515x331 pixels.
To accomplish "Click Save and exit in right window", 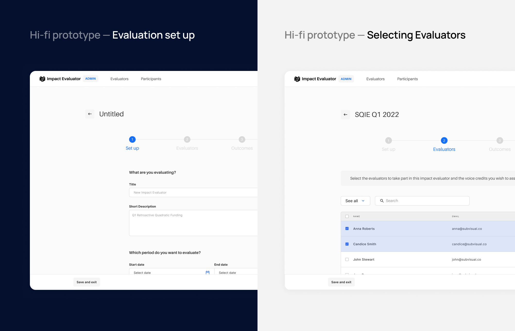I will pyautogui.click(x=341, y=282).
